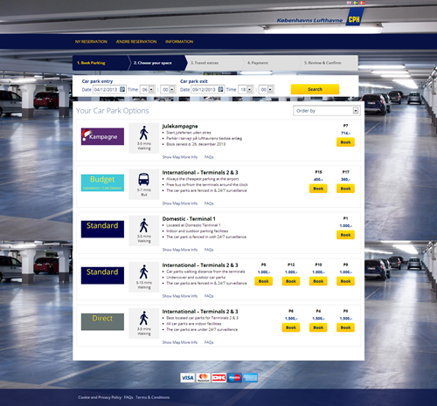Click the grey Direct badge
437x406 pixels.
(102, 321)
